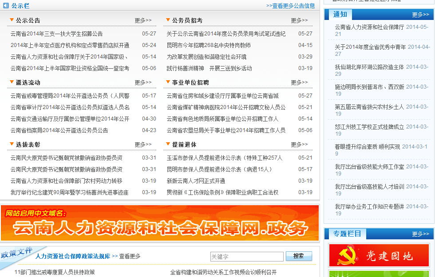Open 怒江州技工学校正式挂牌成立 notice
The width and height of the screenshot is (435, 277).
pyautogui.click(x=369, y=127)
